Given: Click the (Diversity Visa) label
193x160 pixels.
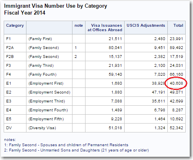Looking at the screenshot, I should [42, 128].
